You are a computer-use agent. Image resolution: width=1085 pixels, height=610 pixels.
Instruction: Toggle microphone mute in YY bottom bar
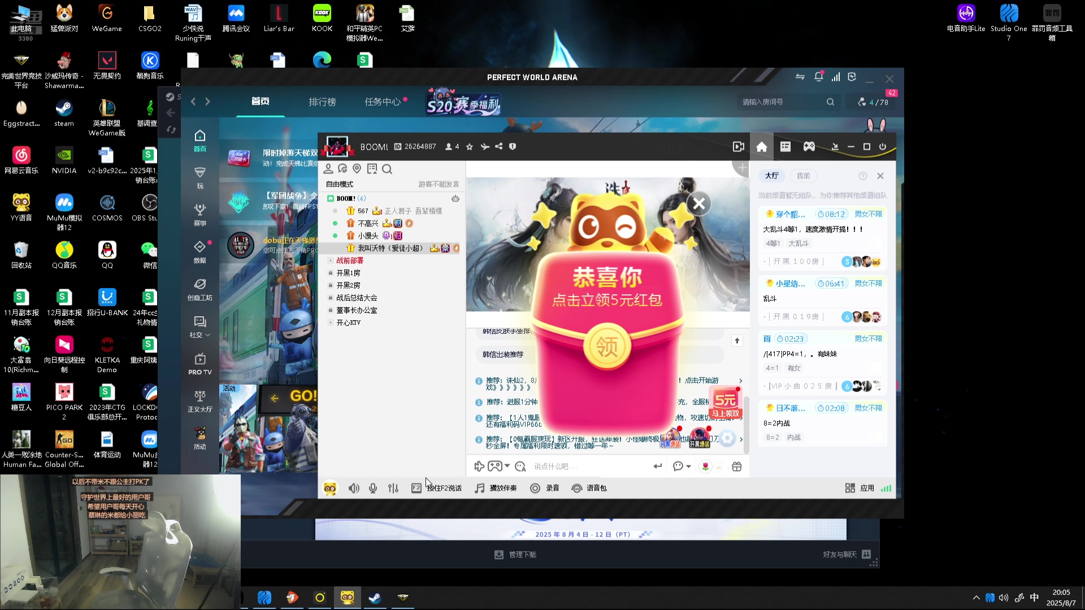coord(373,489)
